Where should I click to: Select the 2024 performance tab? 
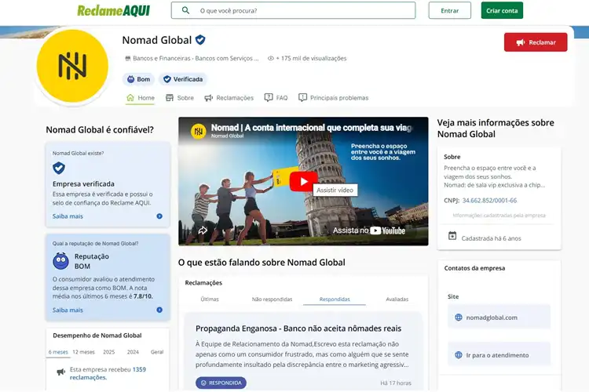pyautogui.click(x=133, y=352)
